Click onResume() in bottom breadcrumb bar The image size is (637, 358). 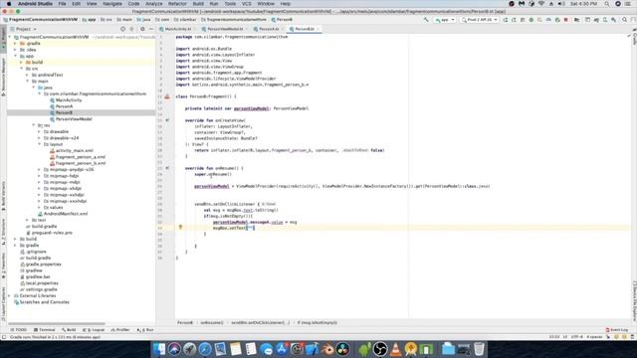click(x=211, y=322)
